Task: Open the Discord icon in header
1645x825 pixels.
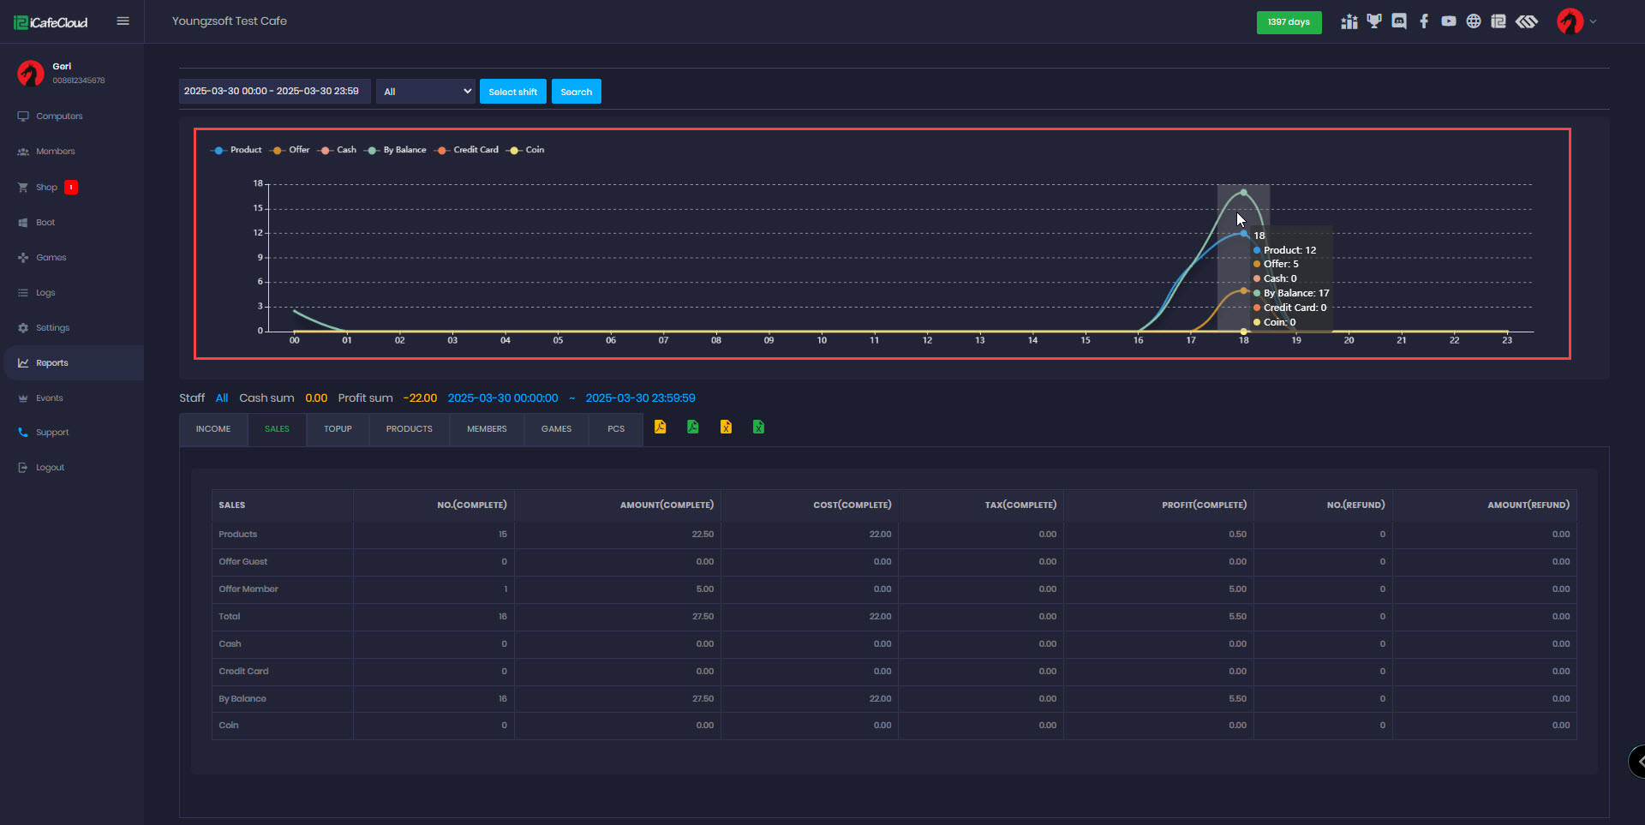Action: click(x=1399, y=21)
